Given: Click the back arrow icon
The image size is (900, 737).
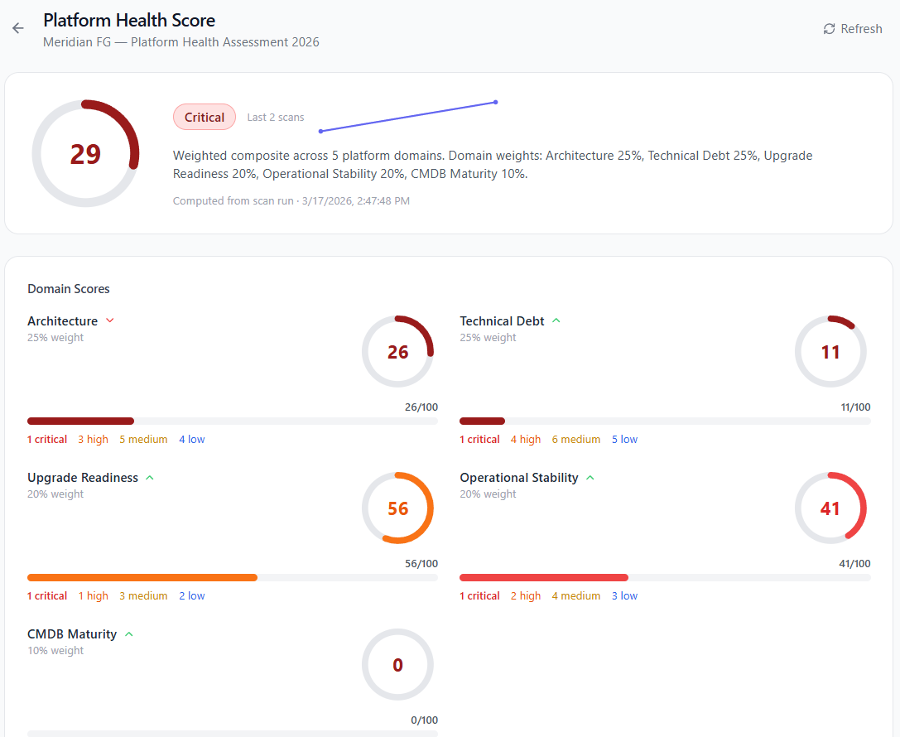Looking at the screenshot, I should 18,29.
